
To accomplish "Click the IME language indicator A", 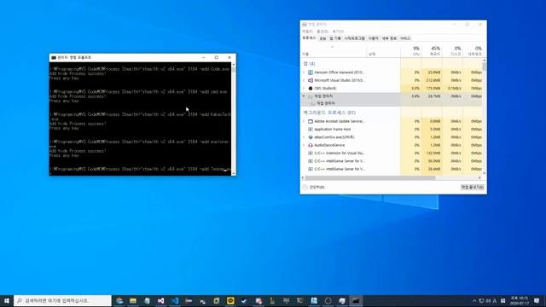I will 495,301.
